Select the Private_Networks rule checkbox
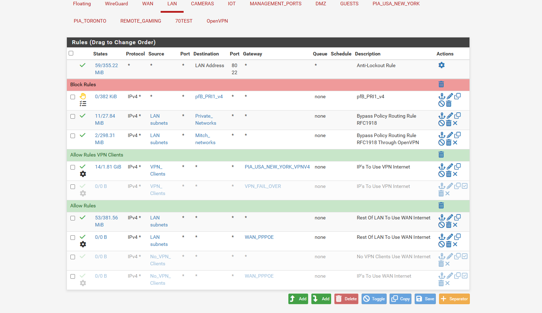The image size is (542, 313). click(x=73, y=116)
